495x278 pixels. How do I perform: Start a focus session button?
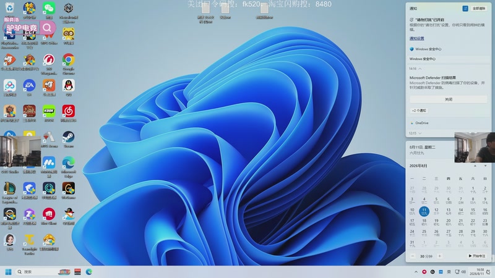477,256
